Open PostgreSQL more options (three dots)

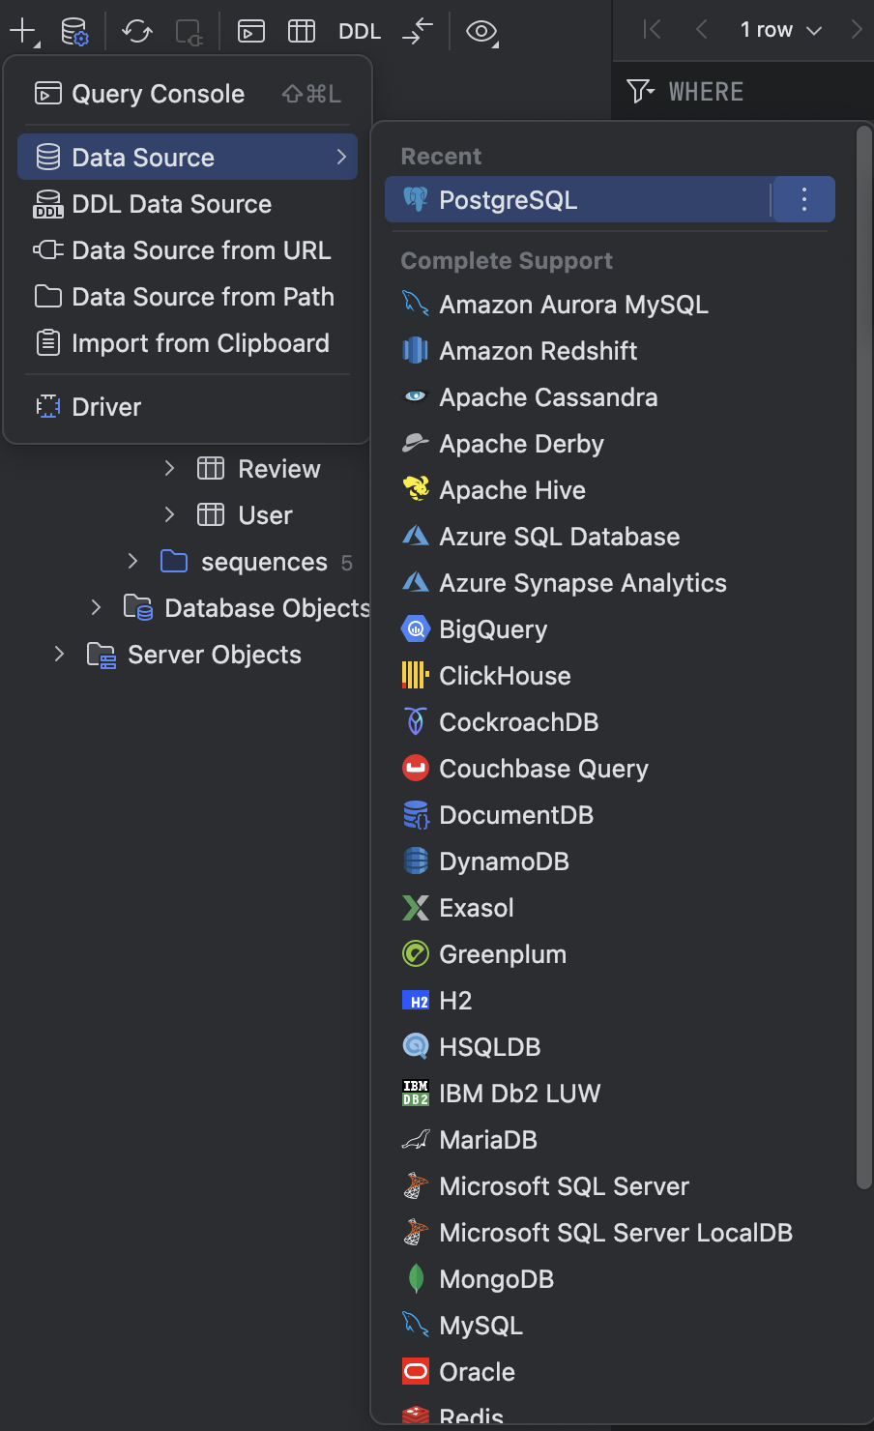point(804,199)
